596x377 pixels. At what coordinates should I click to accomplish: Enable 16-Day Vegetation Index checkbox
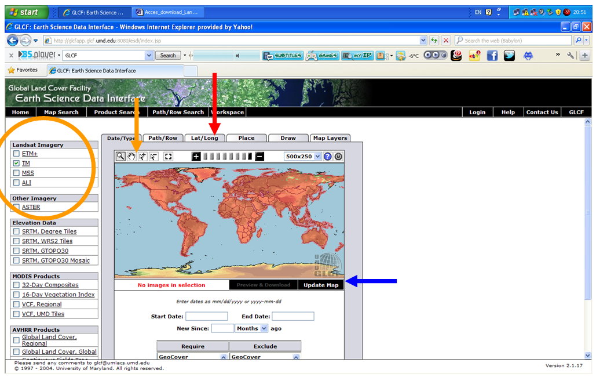click(x=16, y=295)
